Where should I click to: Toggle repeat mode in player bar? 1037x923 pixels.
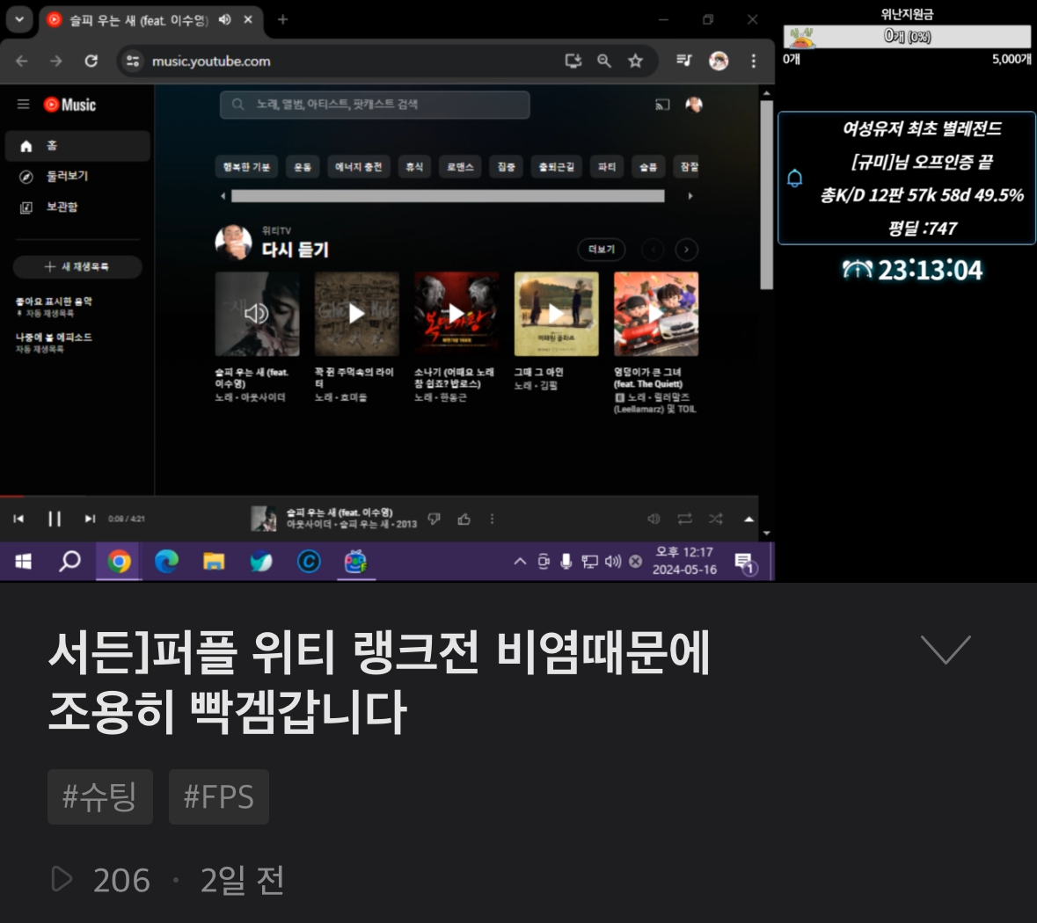point(684,519)
